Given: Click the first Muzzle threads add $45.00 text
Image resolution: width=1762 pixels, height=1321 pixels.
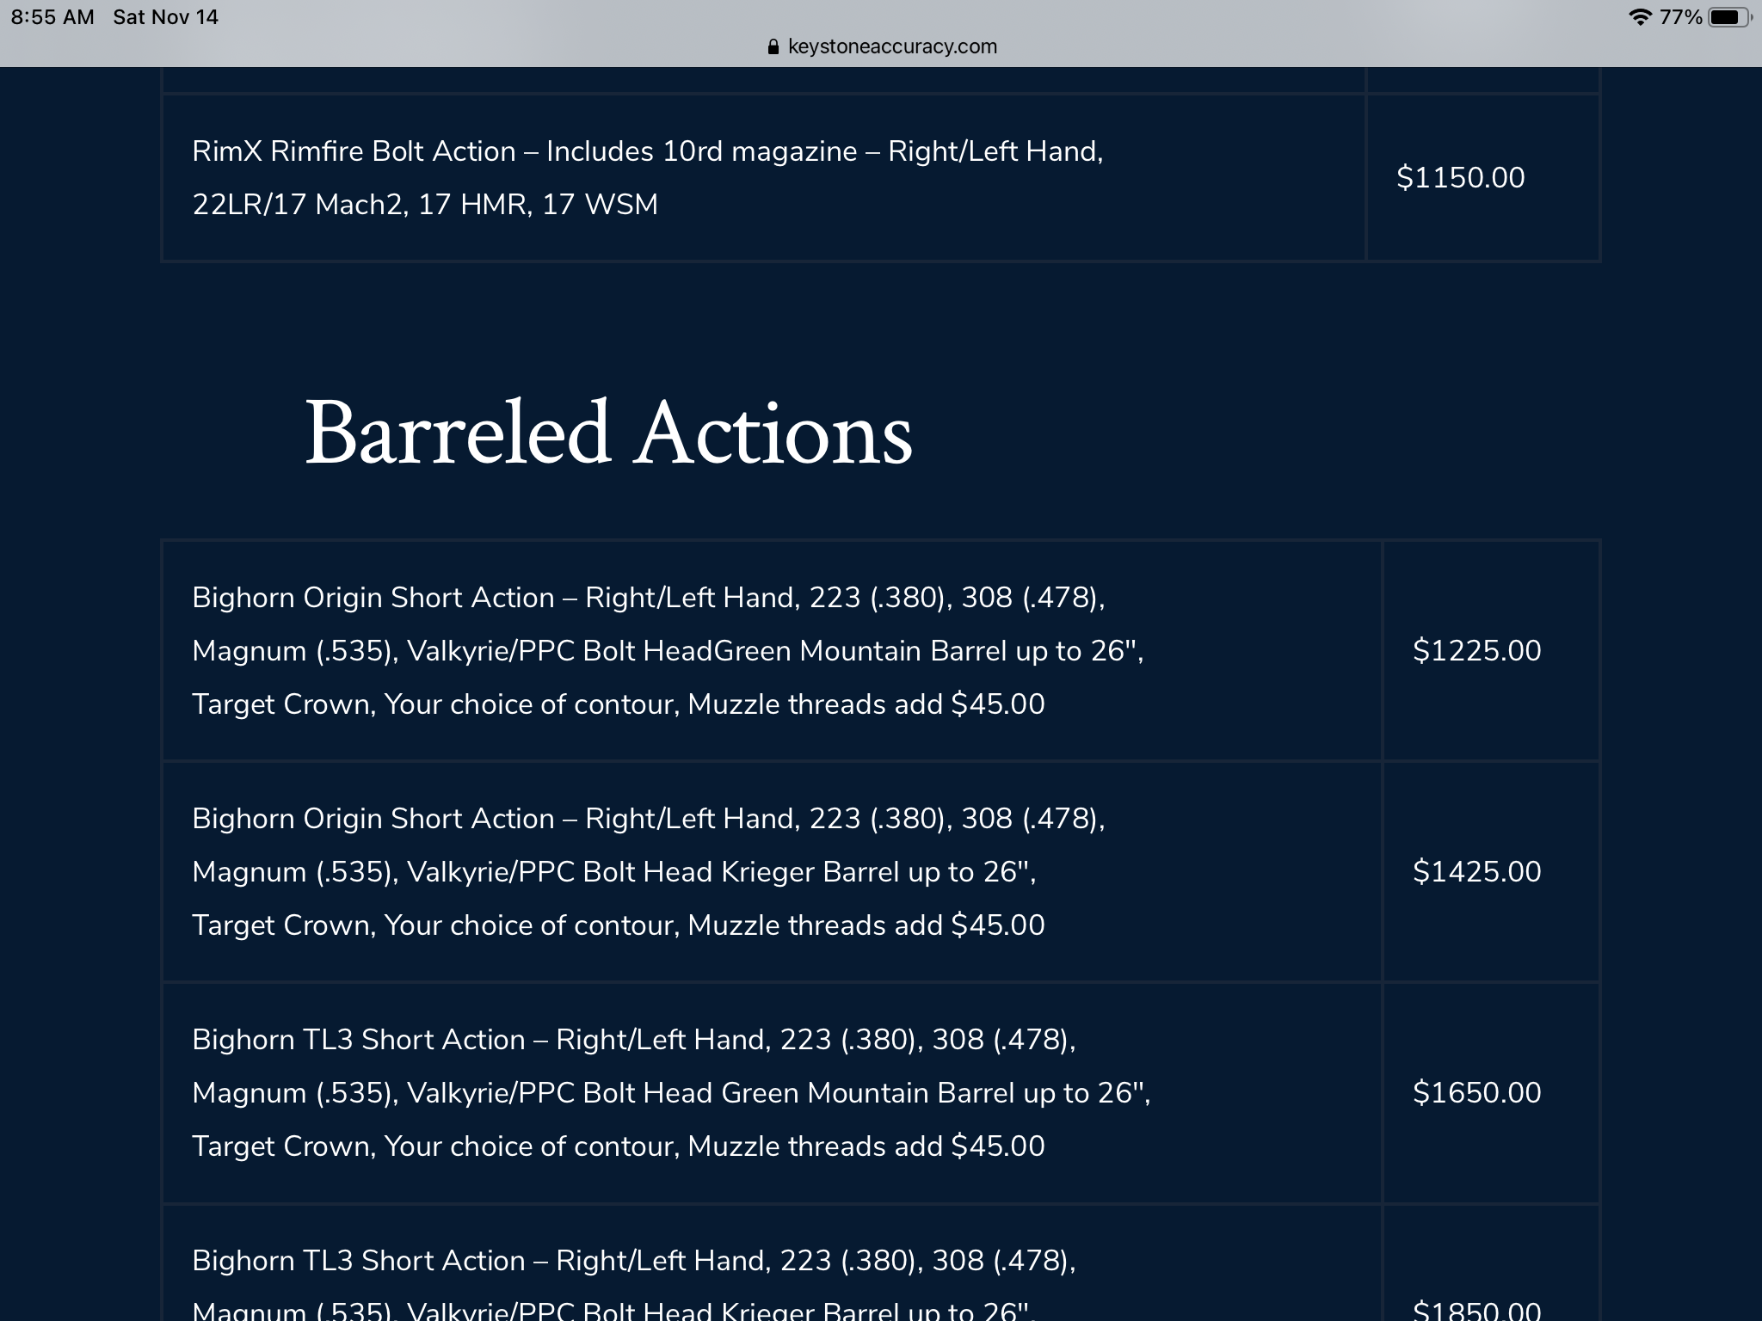Looking at the screenshot, I should pos(866,704).
